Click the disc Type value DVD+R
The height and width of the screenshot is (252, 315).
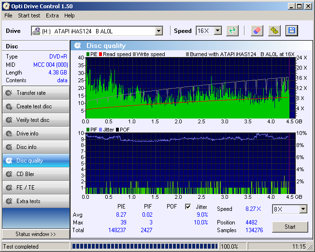[x=58, y=57]
